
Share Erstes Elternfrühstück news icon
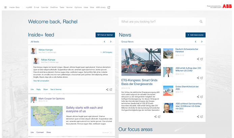click(x=198, y=97)
